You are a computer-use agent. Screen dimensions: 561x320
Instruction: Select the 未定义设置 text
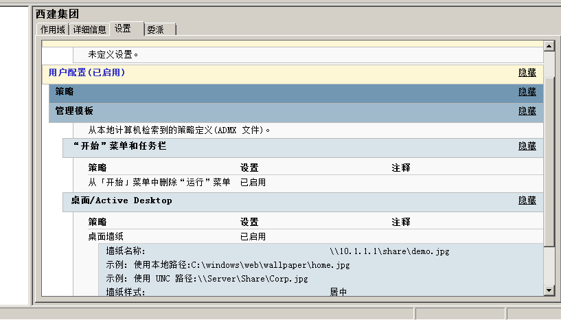113,55
